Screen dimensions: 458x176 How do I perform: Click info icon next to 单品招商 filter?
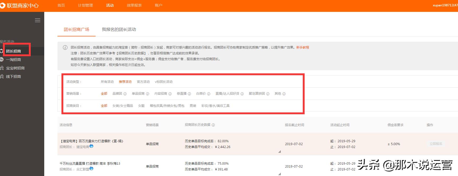coord(148,94)
